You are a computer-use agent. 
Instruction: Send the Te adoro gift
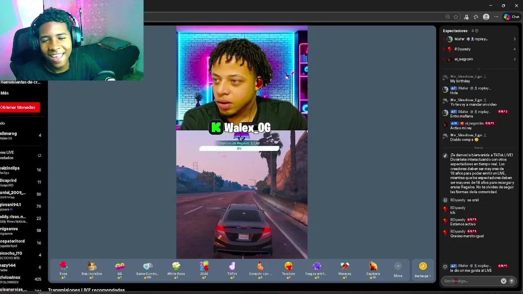click(288, 270)
